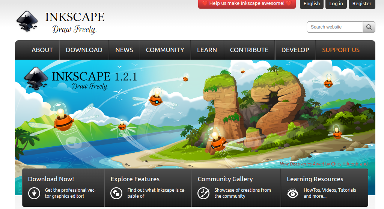Image resolution: width=384 pixels, height=209 pixels.
Task: Open the Learn menu
Action: tap(207, 50)
